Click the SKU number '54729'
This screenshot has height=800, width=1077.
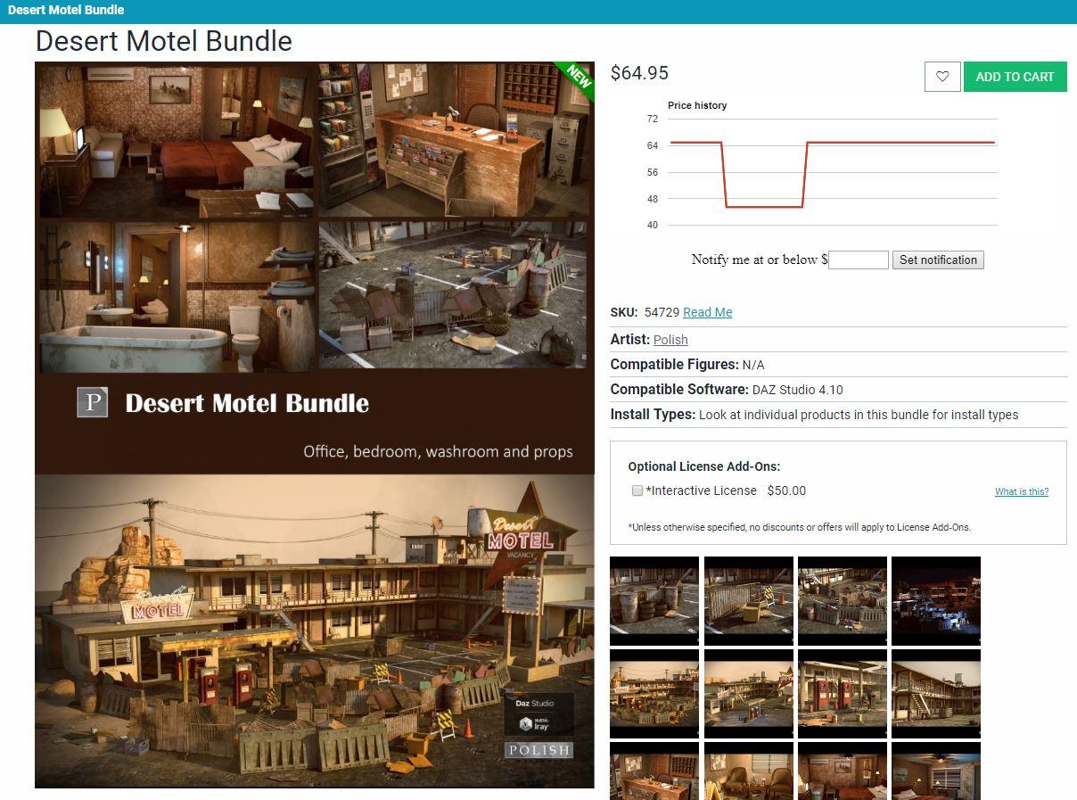click(662, 312)
